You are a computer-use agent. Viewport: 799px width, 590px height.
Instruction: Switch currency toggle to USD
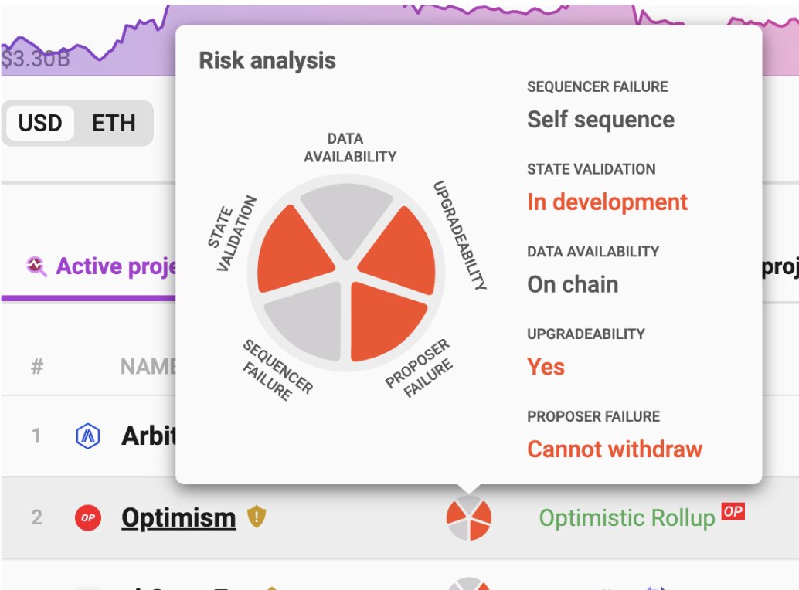[39, 124]
